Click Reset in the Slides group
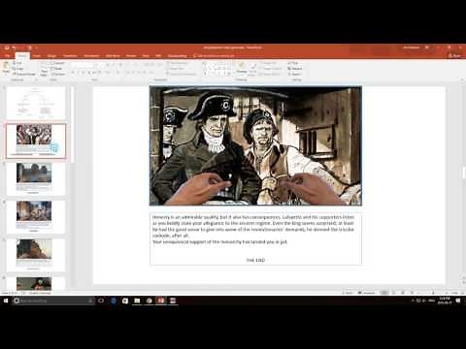This screenshot has height=349, width=466. (x=57, y=69)
